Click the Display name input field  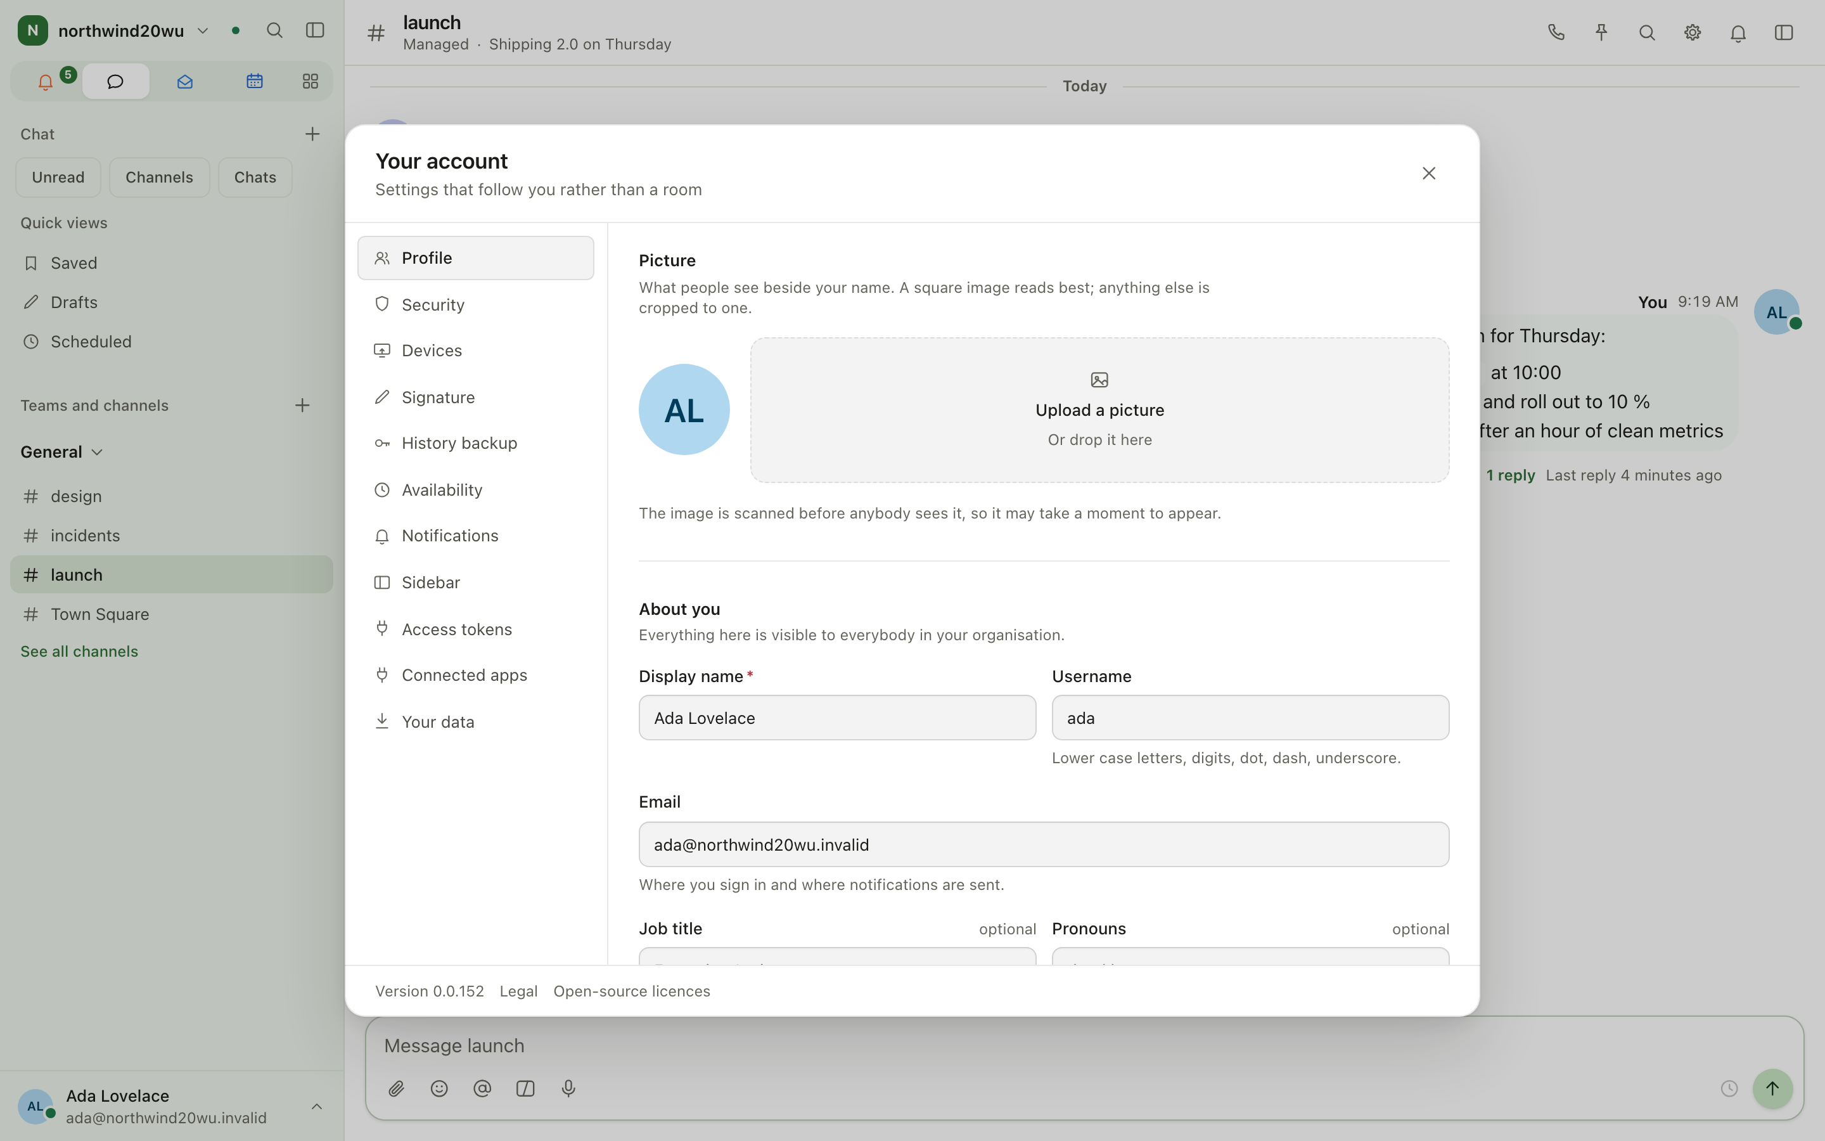coord(837,718)
